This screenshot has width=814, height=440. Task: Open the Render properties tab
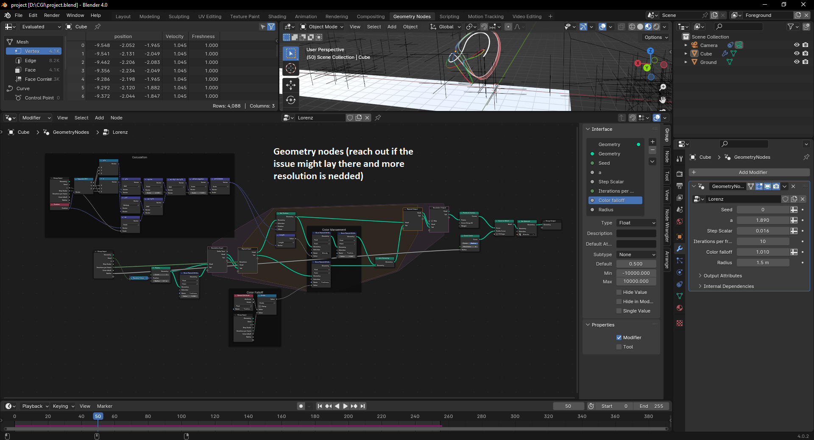[x=680, y=174]
